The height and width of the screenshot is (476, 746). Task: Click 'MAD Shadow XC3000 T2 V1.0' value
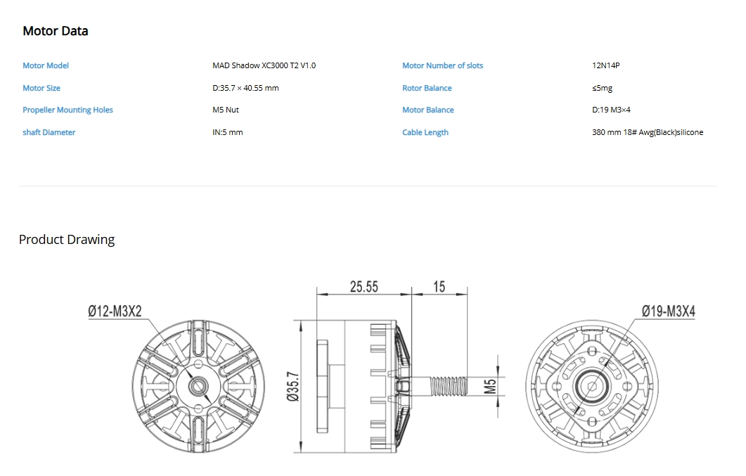pyautogui.click(x=264, y=65)
